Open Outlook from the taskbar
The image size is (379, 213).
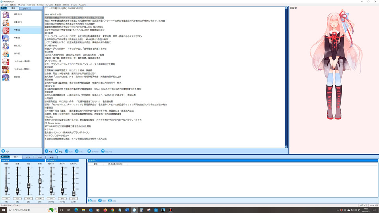[91, 210]
